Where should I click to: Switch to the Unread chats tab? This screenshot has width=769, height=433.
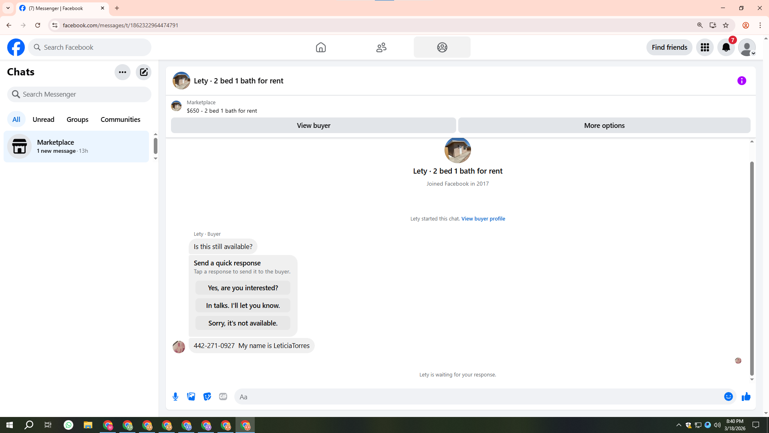point(43,119)
